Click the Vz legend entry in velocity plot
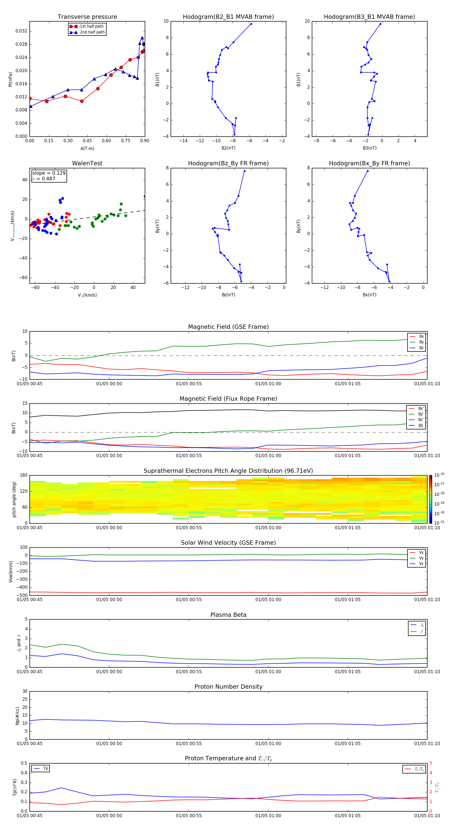The height and width of the screenshot is (838, 457). coord(417,564)
